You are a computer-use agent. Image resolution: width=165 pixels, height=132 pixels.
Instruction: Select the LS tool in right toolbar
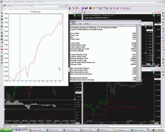[x=163, y=72]
